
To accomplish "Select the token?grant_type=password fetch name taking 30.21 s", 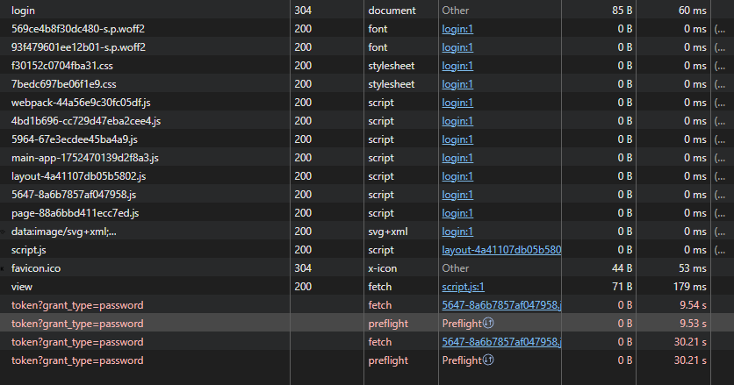I will coord(77,342).
